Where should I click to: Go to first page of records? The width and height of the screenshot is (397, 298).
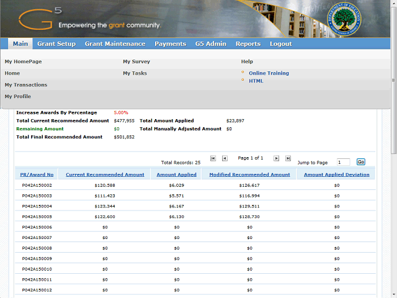tap(213, 159)
